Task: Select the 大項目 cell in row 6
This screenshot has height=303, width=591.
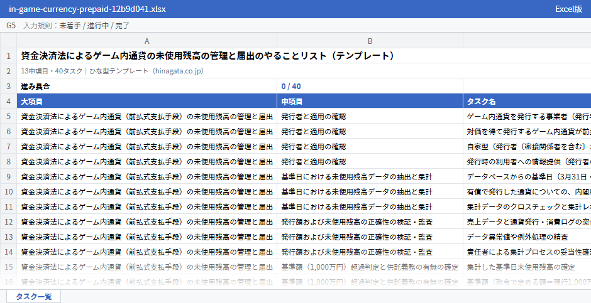Action: (x=147, y=131)
